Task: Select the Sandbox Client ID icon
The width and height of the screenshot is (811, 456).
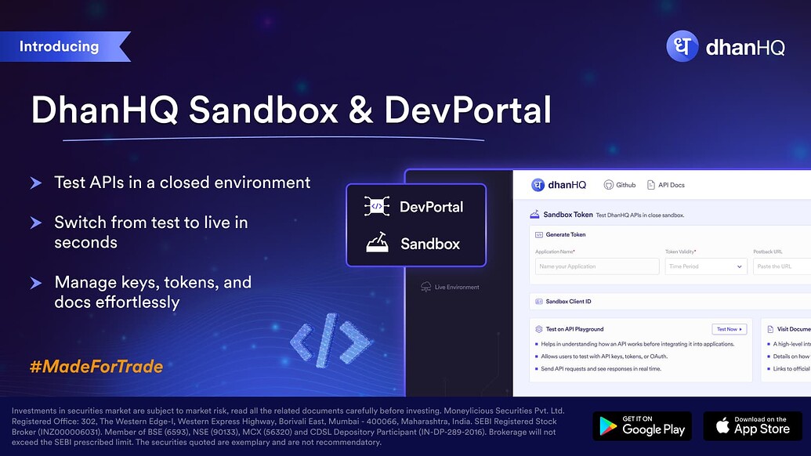Action: coord(538,302)
